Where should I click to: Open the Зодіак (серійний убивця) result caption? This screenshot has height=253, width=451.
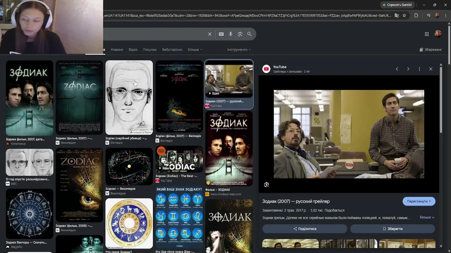pyautogui.click(x=126, y=138)
